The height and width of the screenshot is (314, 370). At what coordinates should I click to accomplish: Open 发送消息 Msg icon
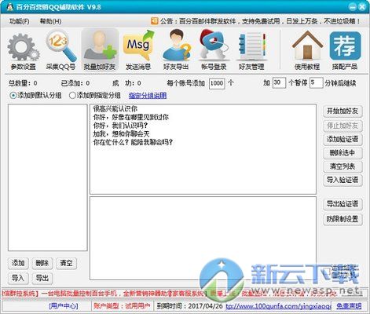click(x=138, y=50)
